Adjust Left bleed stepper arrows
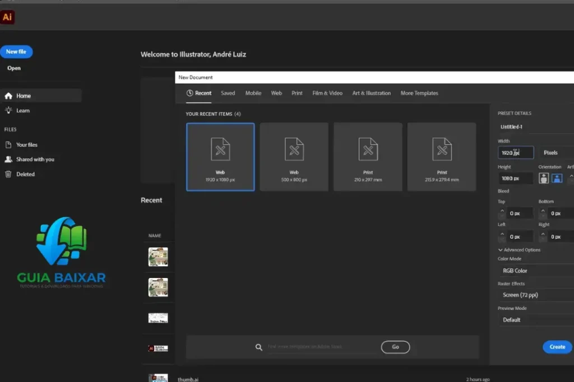Viewport: 574px width, 382px height. click(502, 237)
